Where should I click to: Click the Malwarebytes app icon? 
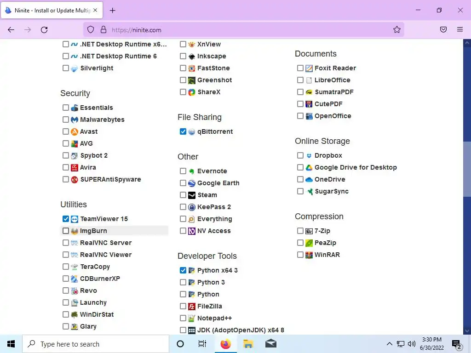pyautogui.click(x=74, y=120)
